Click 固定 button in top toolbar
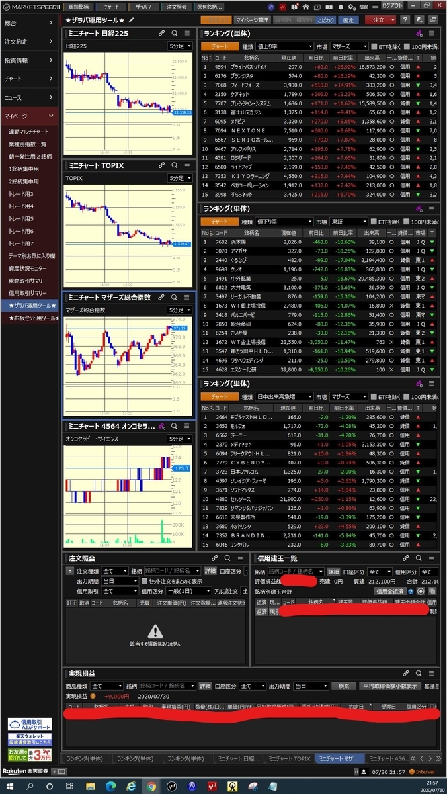Image resolution: width=447 pixels, height=794 pixels. [349, 20]
